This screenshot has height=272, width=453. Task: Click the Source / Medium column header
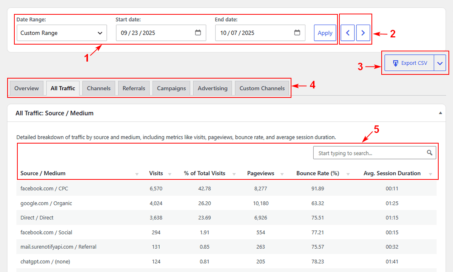pyautogui.click(x=43, y=173)
